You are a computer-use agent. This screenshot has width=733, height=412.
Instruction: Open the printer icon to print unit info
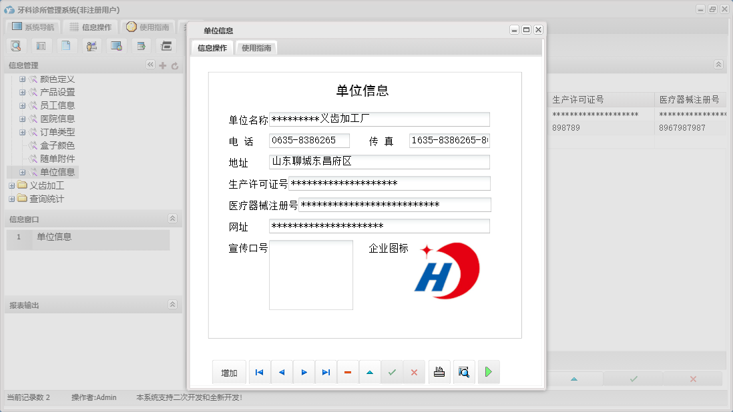439,372
